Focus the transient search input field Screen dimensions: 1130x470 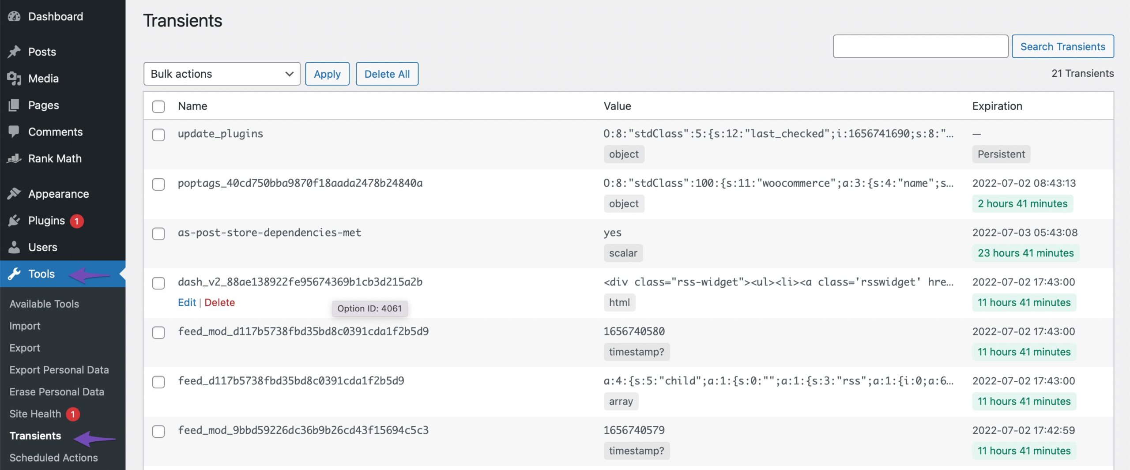(x=920, y=46)
